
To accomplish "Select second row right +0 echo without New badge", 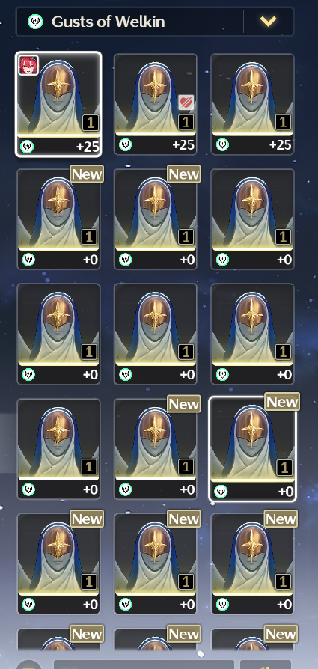I will 253,219.
